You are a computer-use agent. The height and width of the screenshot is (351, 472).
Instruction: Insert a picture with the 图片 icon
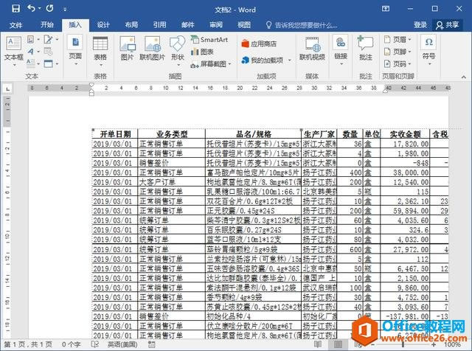128,48
